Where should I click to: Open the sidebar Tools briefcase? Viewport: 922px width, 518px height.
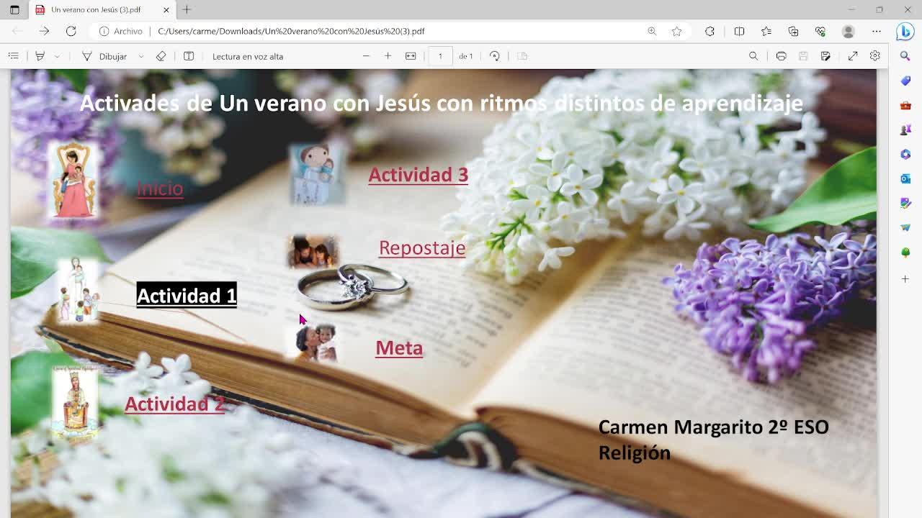click(x=905, y=105)
